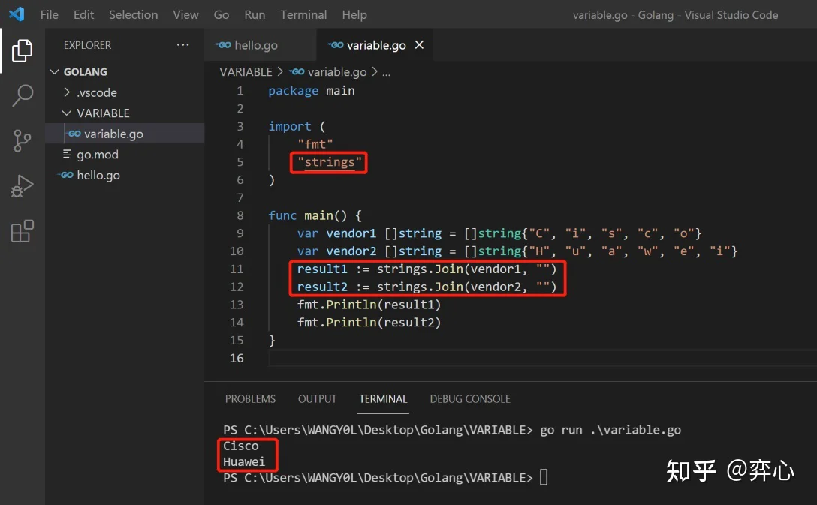Image resolution: width=817 pixels, height=505 pixels.
Task: Select variable.go in the Explorer tree
Action: tap(125, 134)
